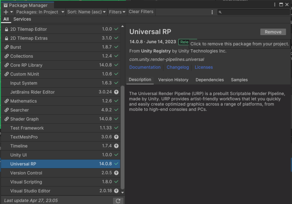Screen dimensions: 292x204
Task: Select the Shader Graph package
Action: [61, 119]
